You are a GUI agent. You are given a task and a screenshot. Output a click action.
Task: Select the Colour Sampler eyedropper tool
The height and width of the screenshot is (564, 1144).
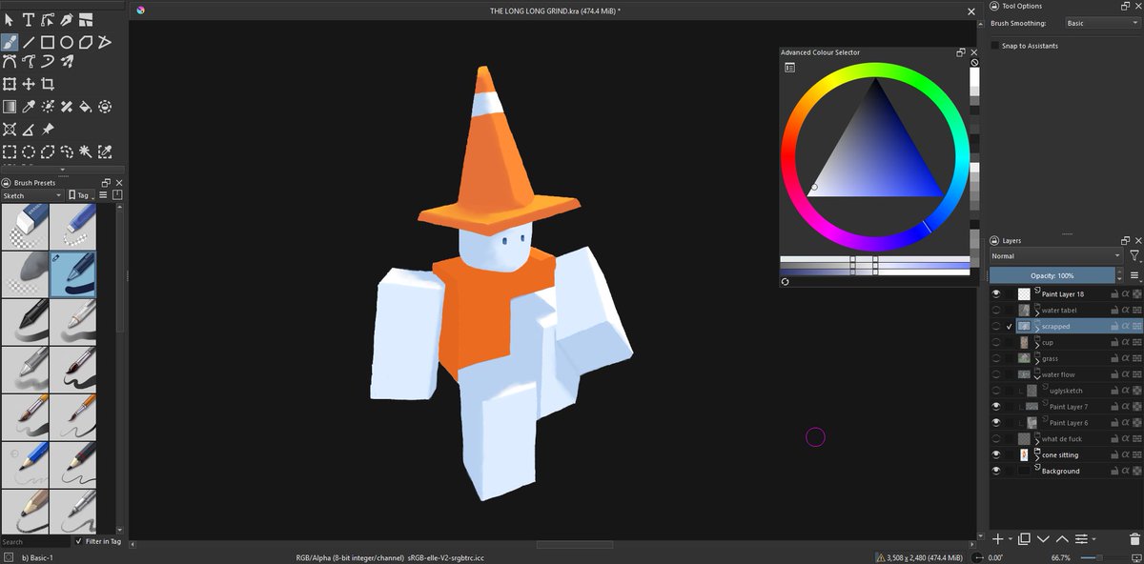(x=29, y=107)
